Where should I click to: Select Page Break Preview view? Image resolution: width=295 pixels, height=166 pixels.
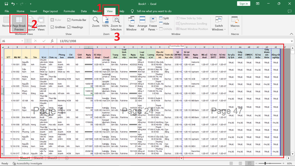[x=19, y=24]
